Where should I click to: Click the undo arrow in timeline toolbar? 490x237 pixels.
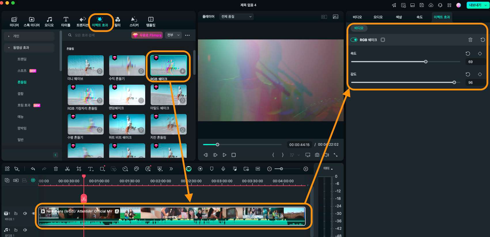point(33,169)
